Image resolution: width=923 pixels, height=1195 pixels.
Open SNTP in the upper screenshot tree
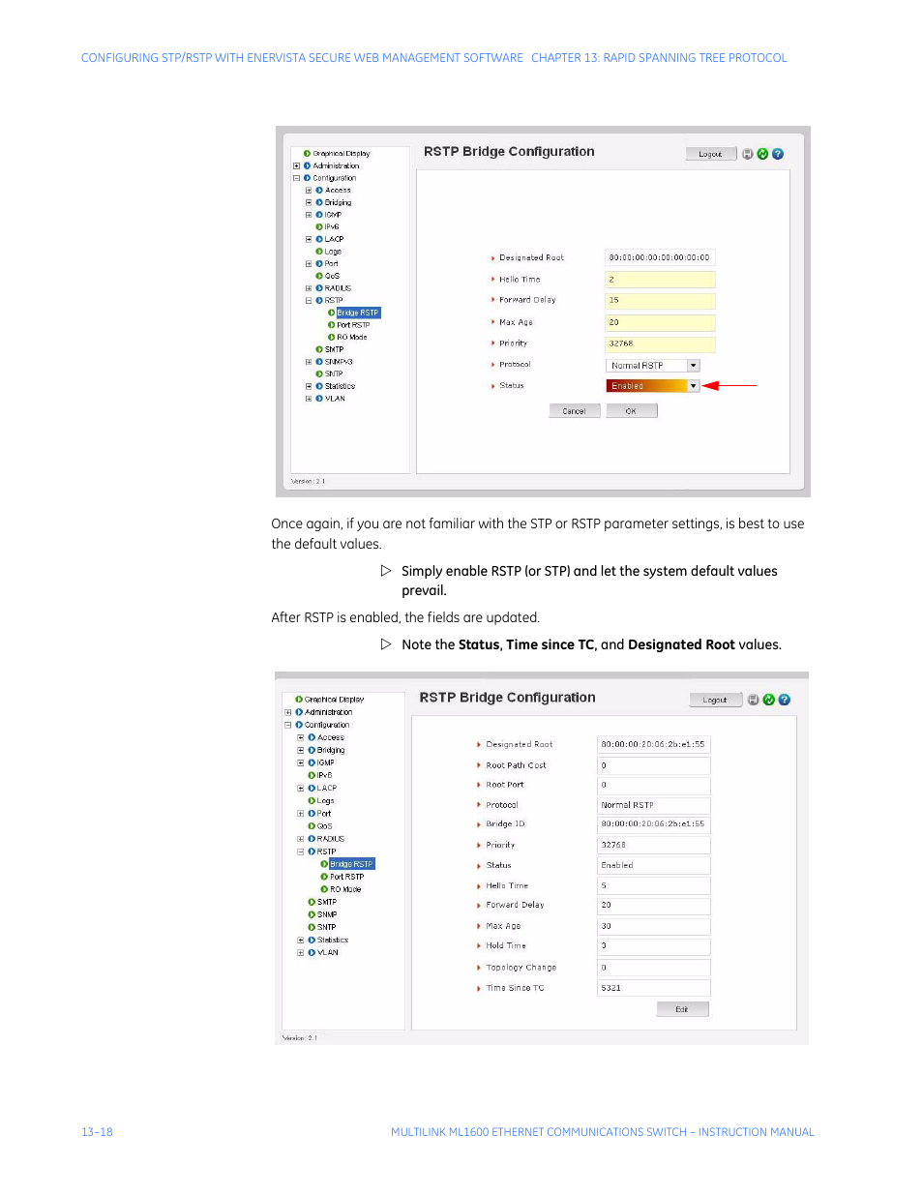334,373
